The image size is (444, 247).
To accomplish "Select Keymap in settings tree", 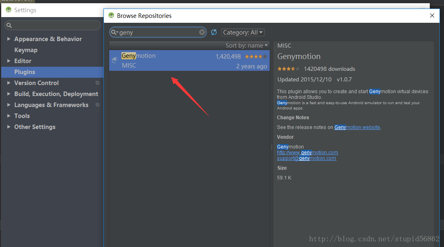I will point(26,50).
